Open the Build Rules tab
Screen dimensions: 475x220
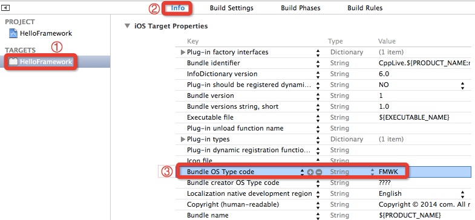365,8
